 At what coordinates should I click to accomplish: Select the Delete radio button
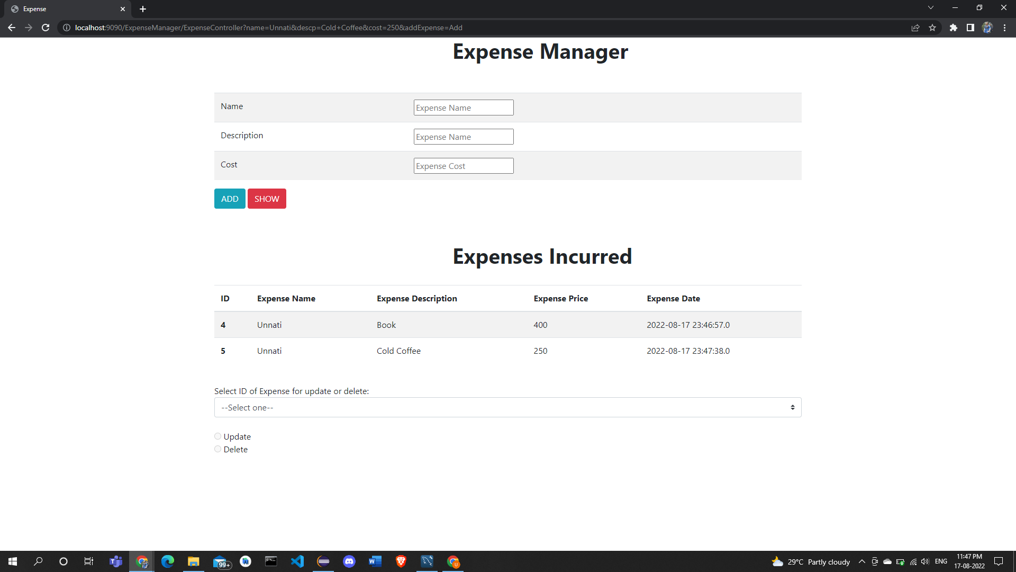(x=217, y=449)
